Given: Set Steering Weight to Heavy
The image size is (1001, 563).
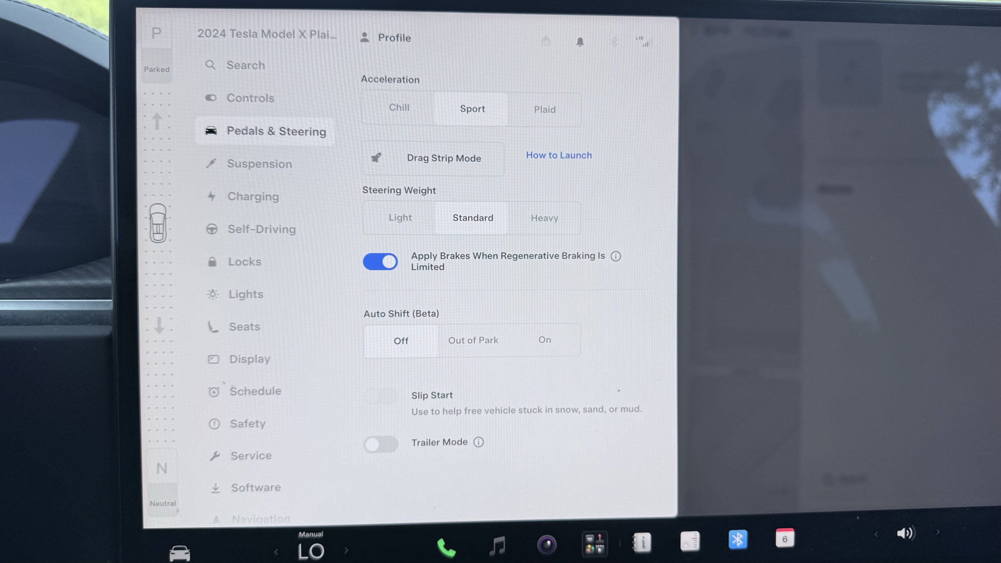Looking at the screenshot, I should coord(545,218).
